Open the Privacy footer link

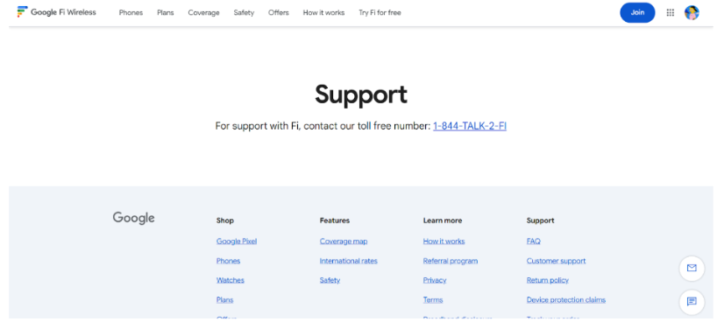pyautogui.click(x=435, y=280)
